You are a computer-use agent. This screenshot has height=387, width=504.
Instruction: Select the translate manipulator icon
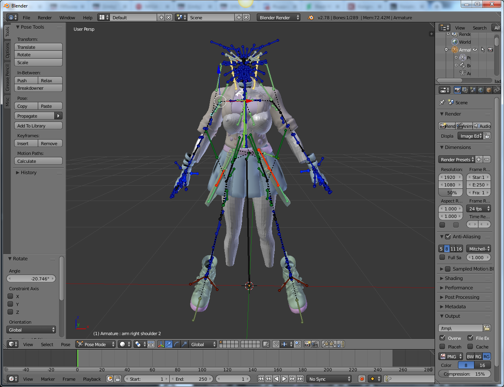[x=169, y=344]
